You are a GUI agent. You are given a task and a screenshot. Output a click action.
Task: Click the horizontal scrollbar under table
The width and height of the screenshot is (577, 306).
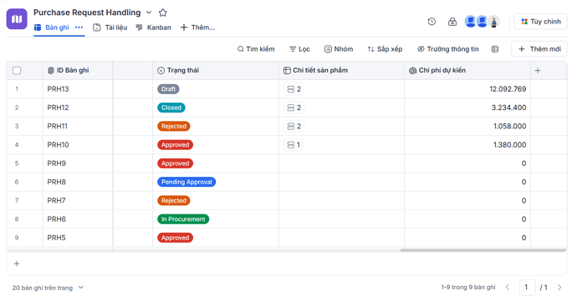[483, 251]
